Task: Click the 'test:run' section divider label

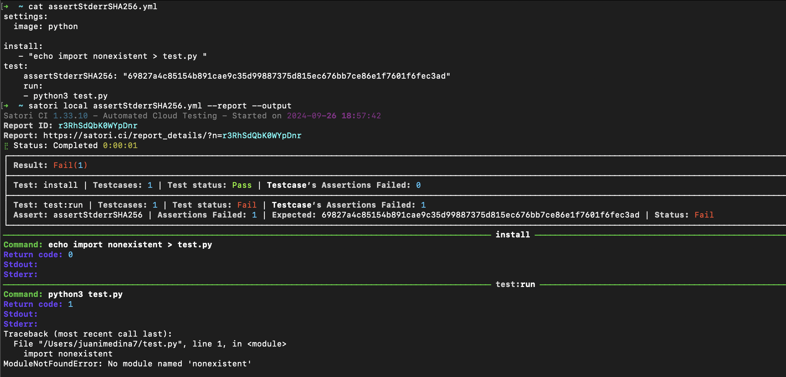Action: click(x=515, y=285)
